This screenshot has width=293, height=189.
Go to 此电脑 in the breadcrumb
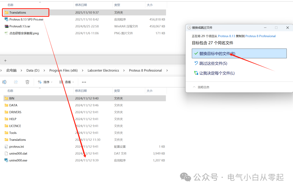click(11, 71)
